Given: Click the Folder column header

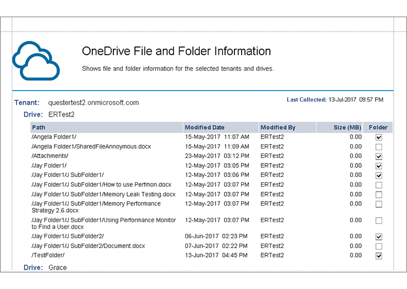Looking at the screenshot, I should 378,128.
